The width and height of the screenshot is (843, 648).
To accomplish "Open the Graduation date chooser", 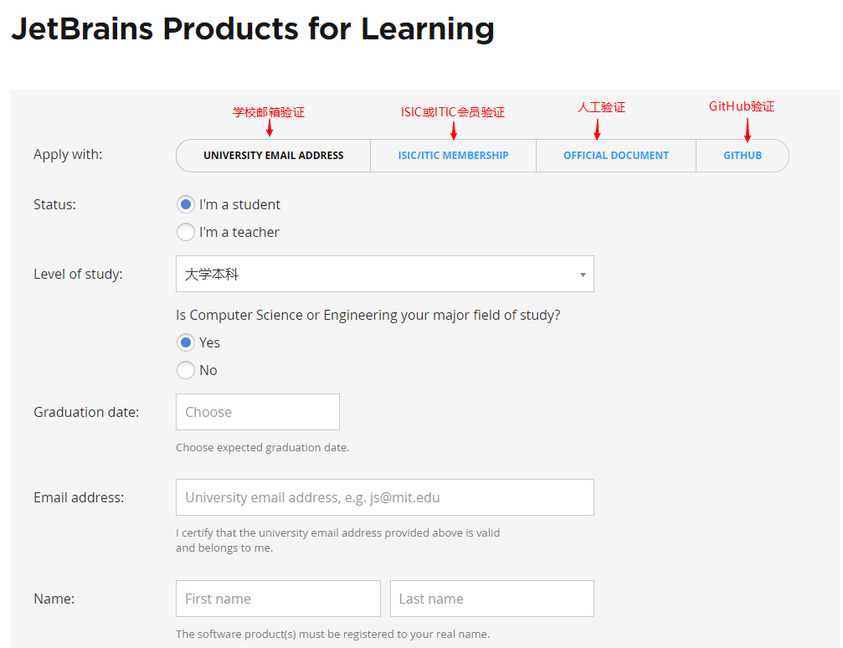I will (x=257, y=413).
